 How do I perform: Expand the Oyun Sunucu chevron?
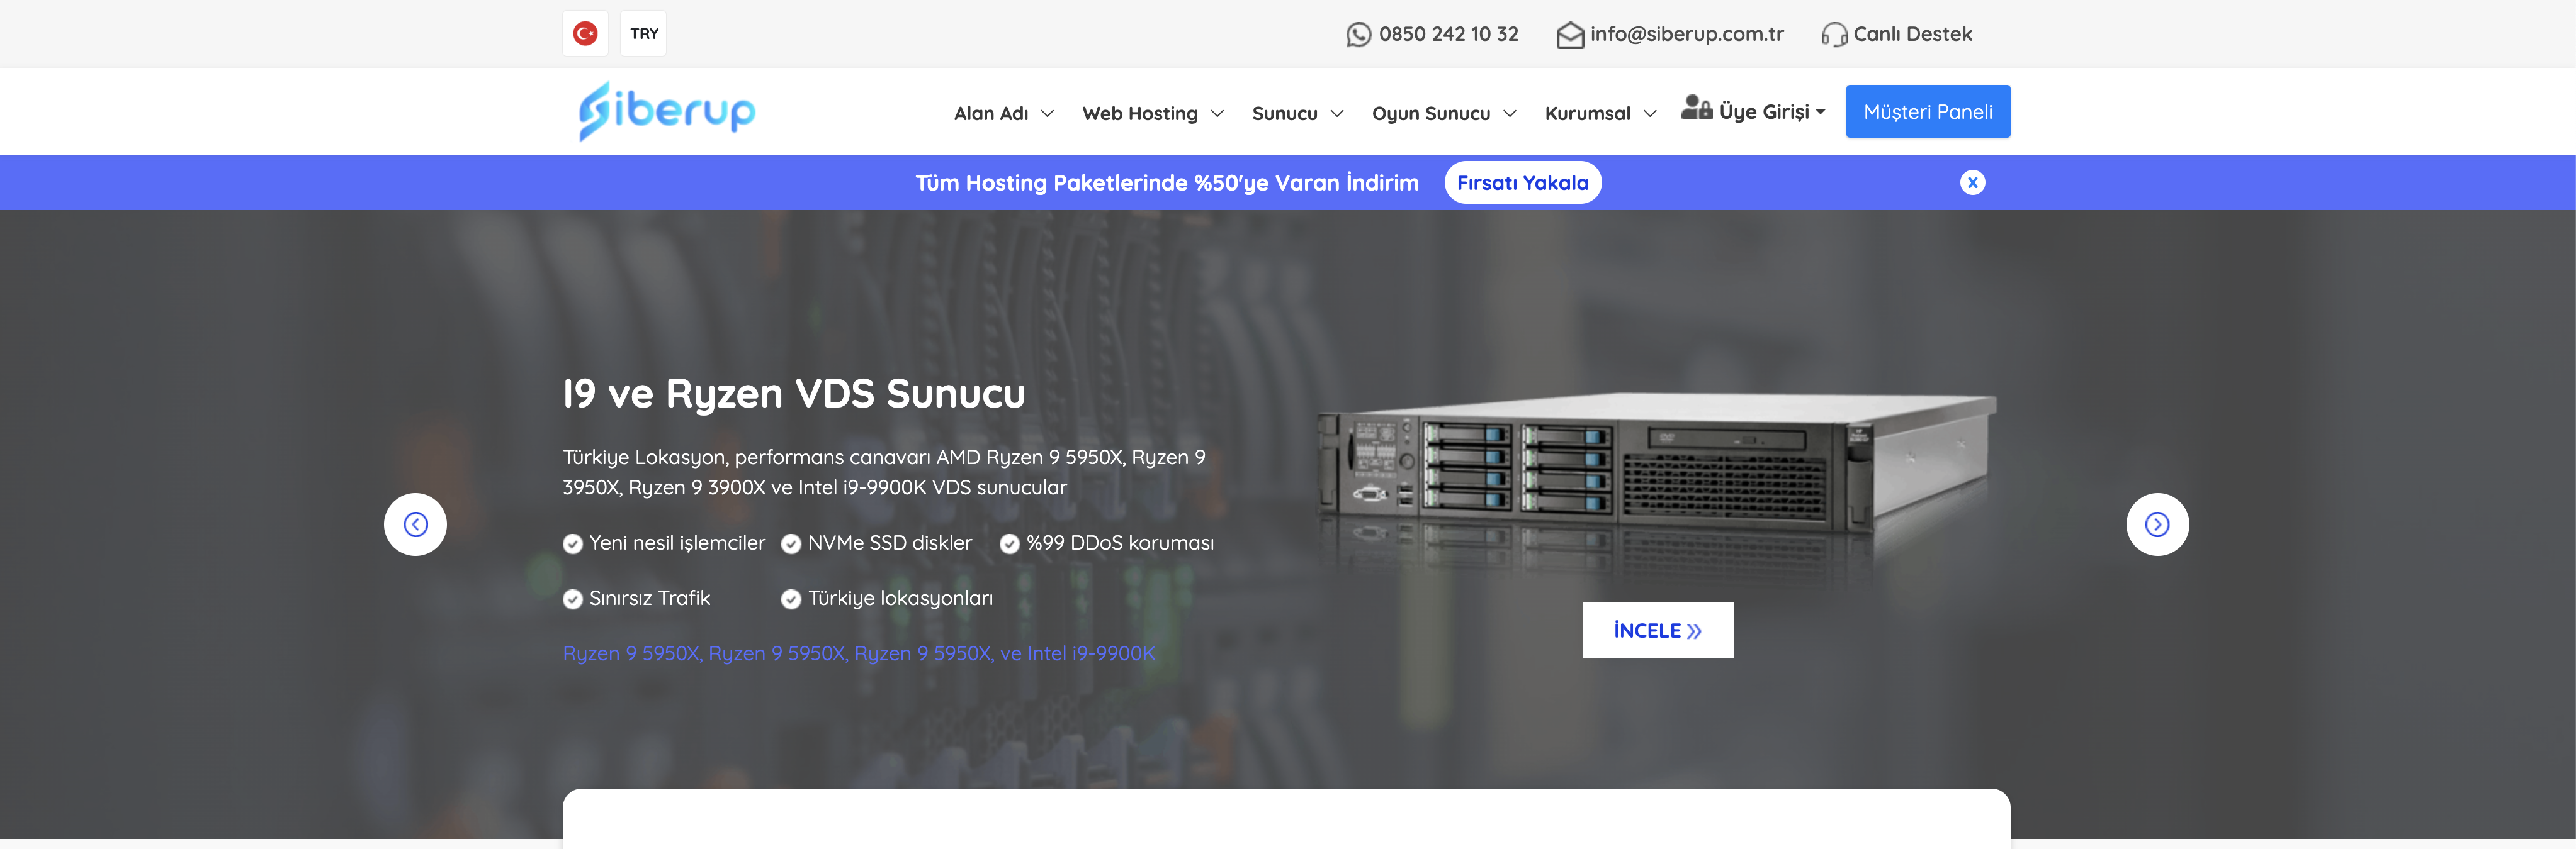[1510, 114]
